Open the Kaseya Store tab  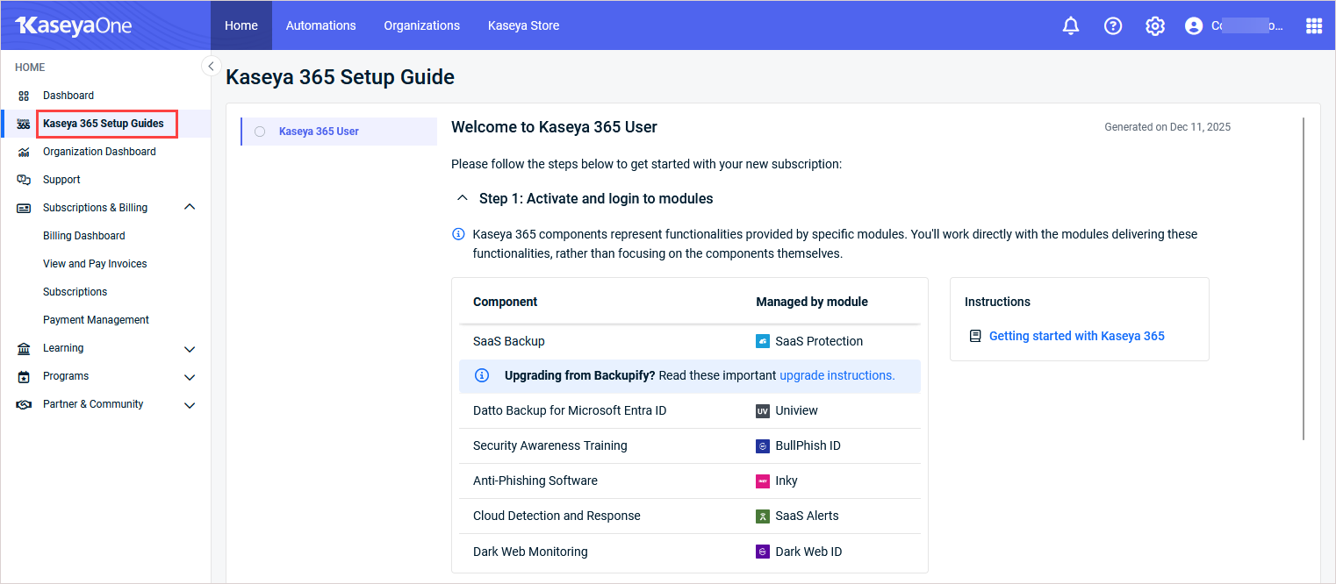pyautogui.click(x=523, y=25)
